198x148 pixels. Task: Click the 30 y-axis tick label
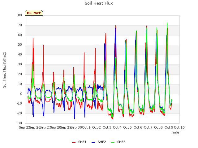[x=20, y=64]
